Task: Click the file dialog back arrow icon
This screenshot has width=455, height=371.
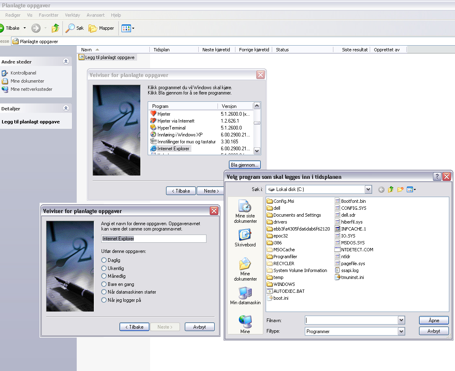Action: pyautogui.click(x=381, y=189)
